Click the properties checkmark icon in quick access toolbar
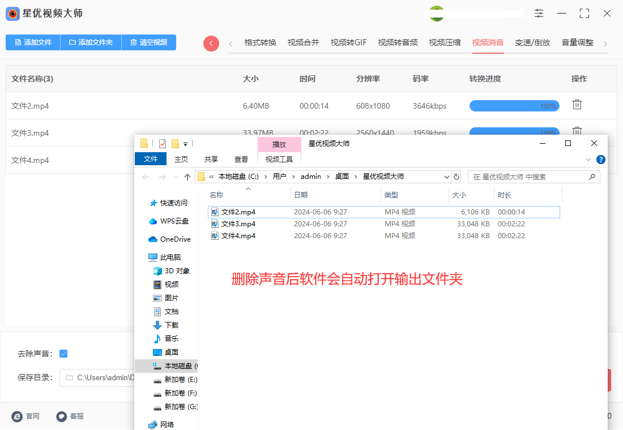This screenshot has height=430, width=623. point(162,143)
